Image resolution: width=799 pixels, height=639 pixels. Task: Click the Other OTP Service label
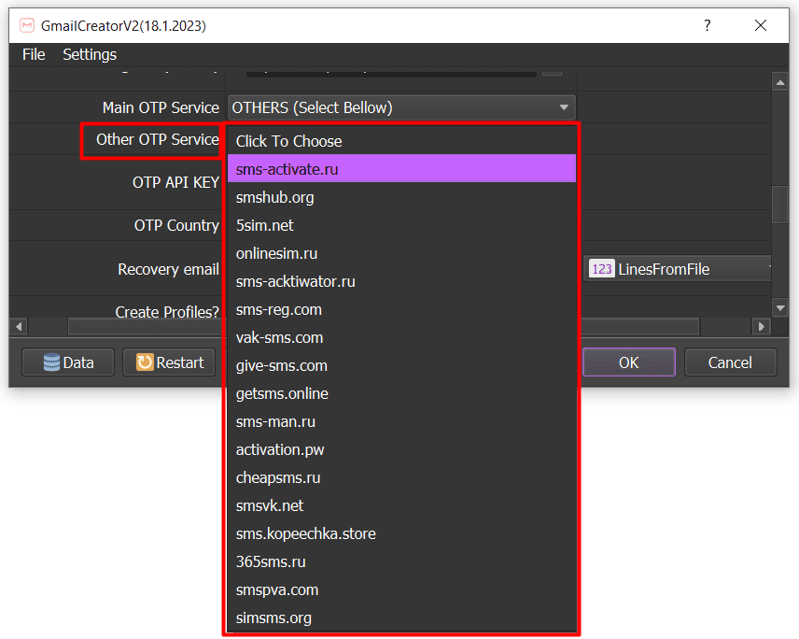[158, 139]
